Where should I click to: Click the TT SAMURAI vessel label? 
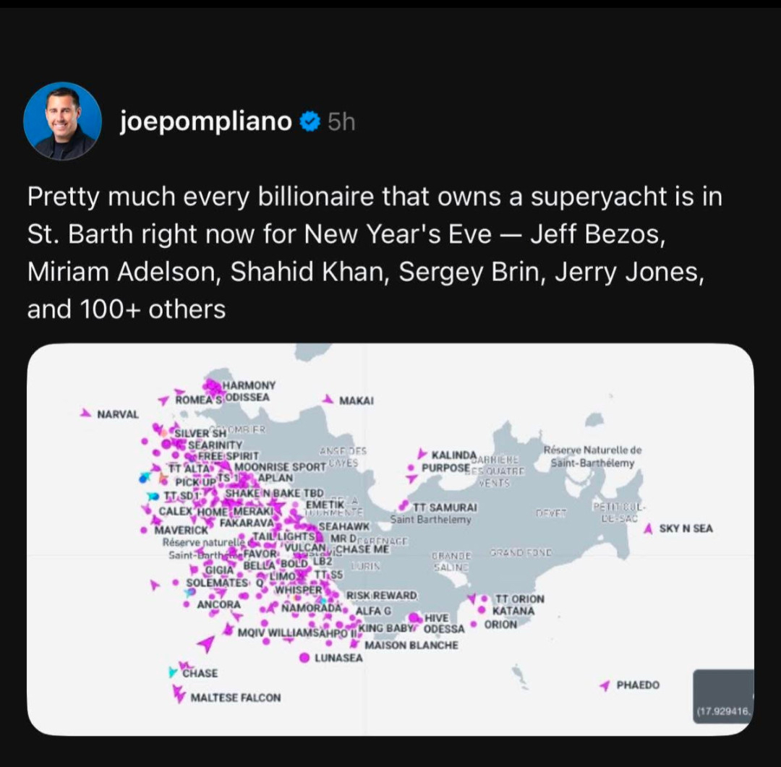pos(445,507)
